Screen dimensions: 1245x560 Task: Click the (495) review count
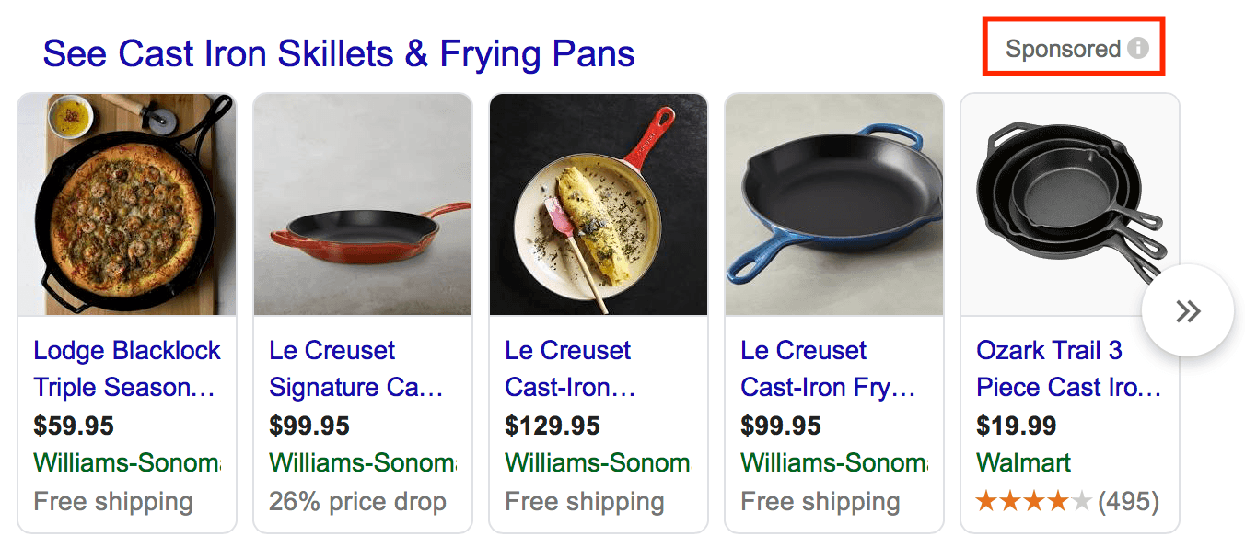coord(1128,502)
